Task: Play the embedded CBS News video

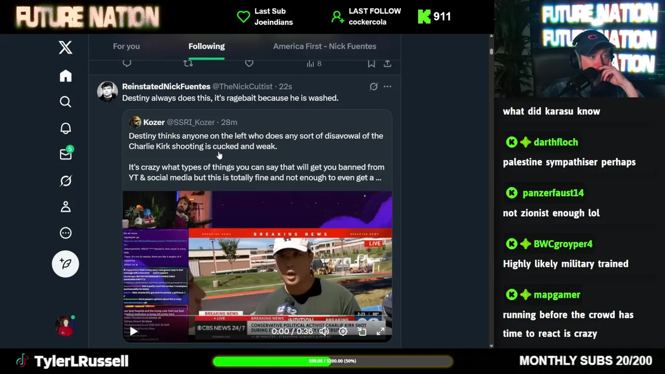Action: point(134,331)
